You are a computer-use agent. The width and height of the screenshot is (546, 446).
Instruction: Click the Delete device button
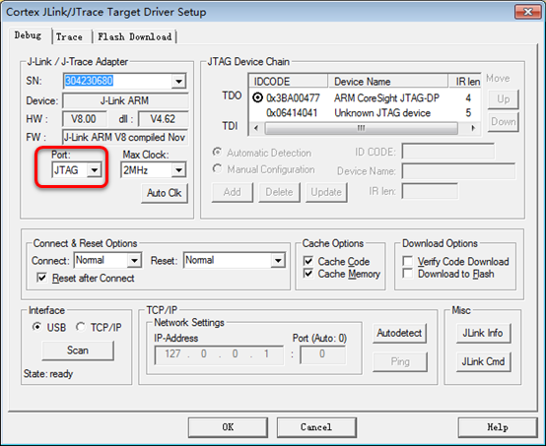pos(279,192)
